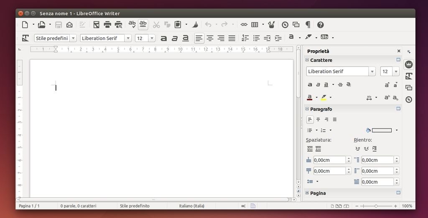
Task: Toggle center alignment in the toolbar
Action: point(210,38)
